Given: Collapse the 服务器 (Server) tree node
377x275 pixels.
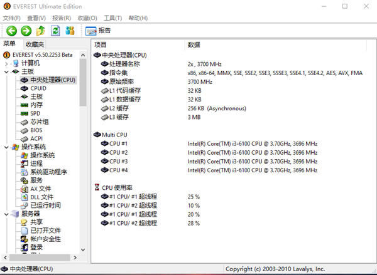Looking at the screenshot, I should tap(6, 214).
